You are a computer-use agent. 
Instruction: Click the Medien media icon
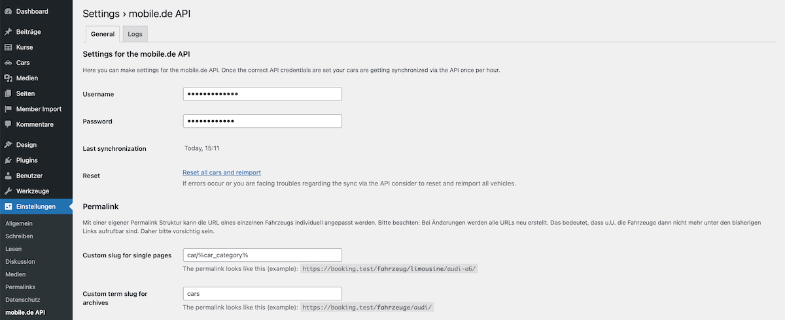pos(8,78)
